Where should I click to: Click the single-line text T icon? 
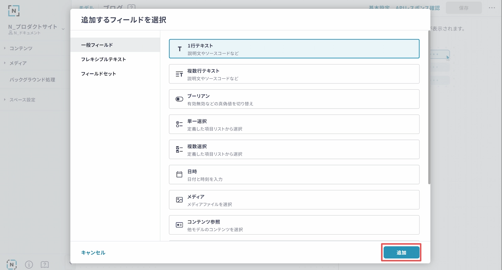click(x=179, y=49)
